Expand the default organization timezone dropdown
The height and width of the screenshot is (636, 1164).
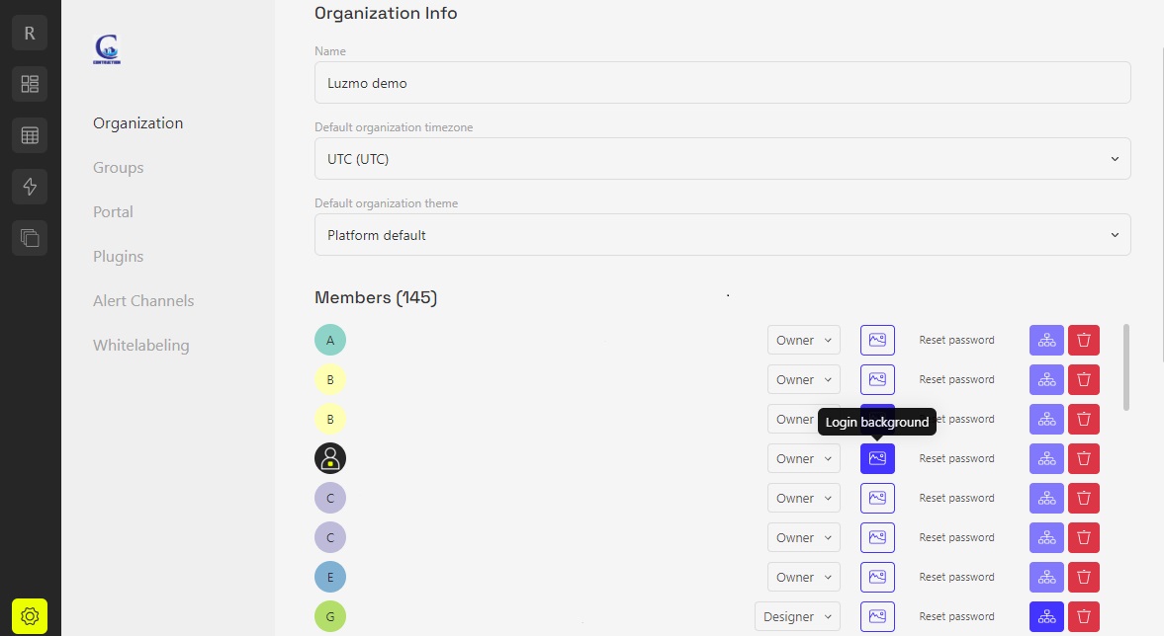722,159
